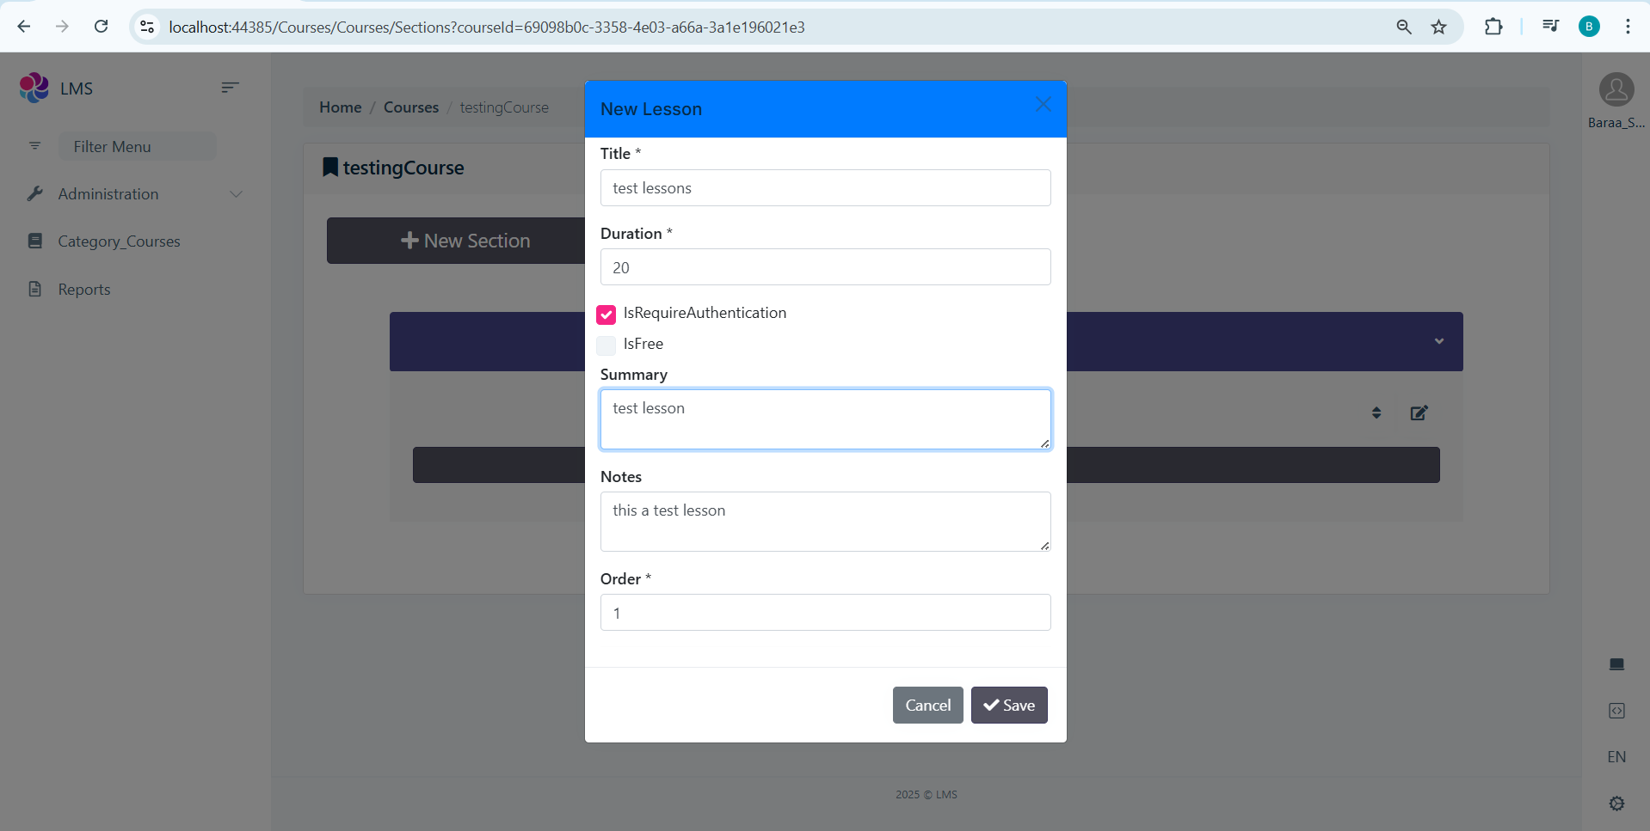Click the Save button
Screen dimensions: 1650x831
1009,705
